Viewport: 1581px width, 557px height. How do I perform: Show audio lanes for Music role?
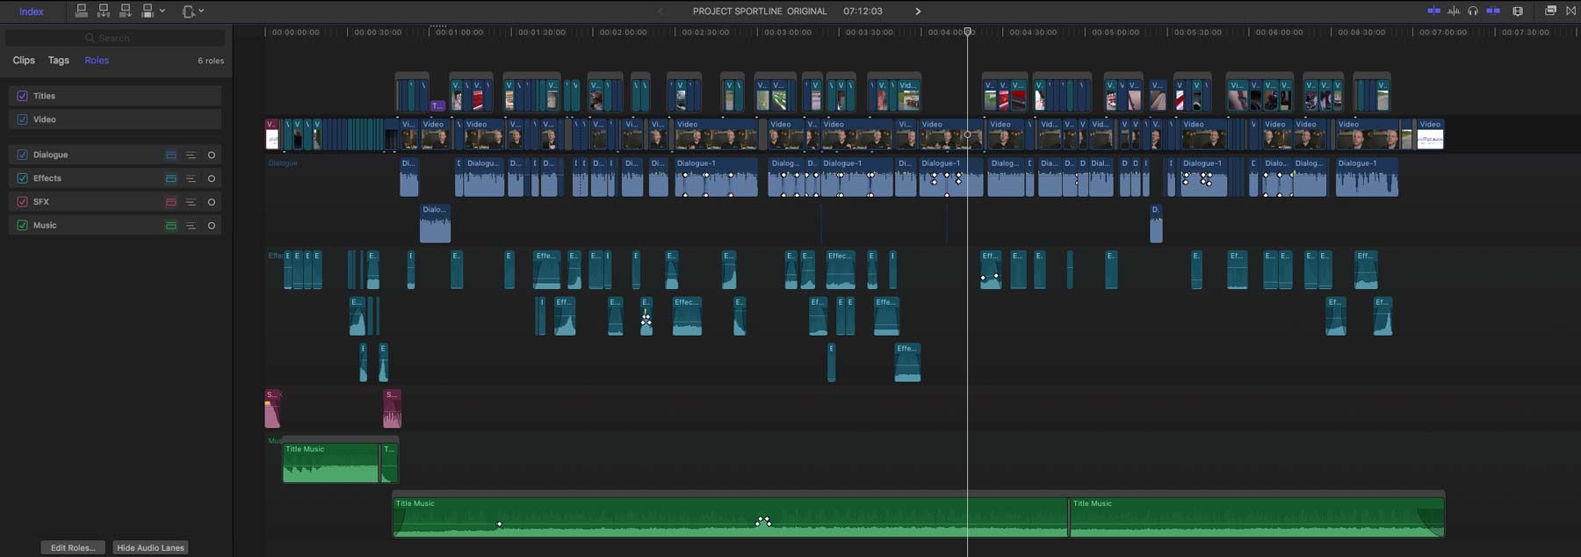tap(171, 226)
